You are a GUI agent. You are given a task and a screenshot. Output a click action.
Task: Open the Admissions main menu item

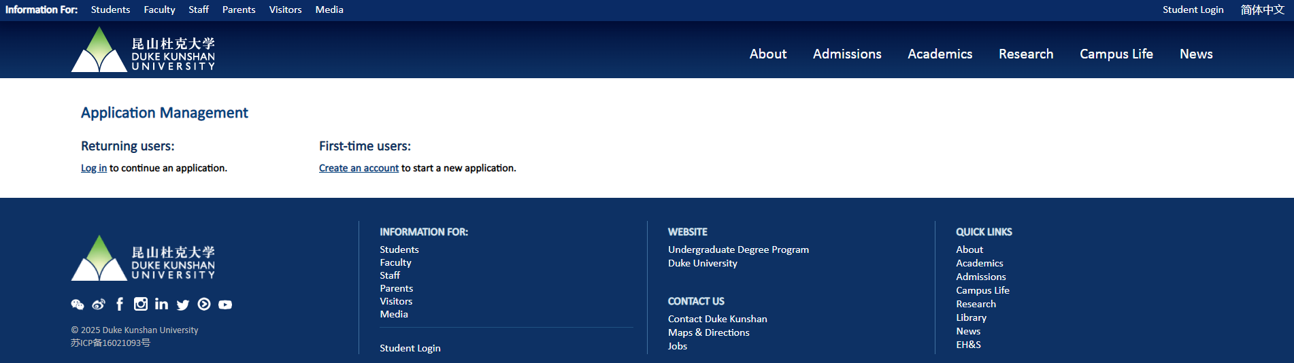(x=847, y=54)
